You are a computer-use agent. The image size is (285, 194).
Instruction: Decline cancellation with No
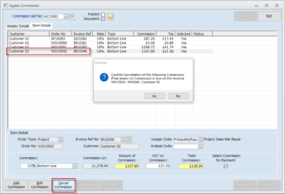(178, 96)
